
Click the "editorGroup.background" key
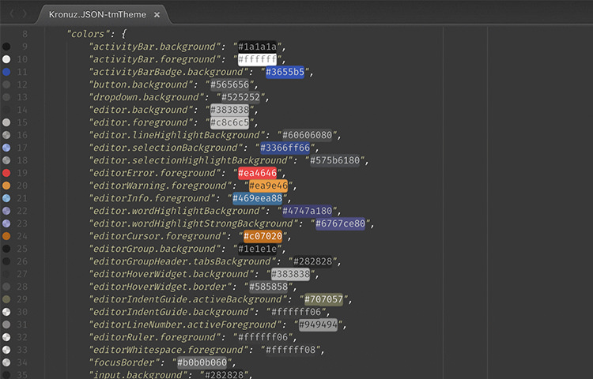click(x=154, y=249)
